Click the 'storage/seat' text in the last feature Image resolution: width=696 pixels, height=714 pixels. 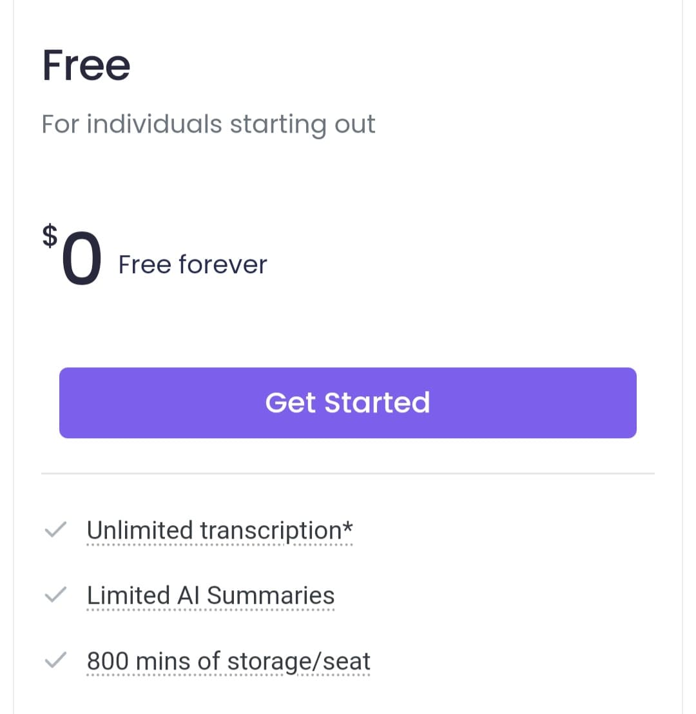coord(299,661)
